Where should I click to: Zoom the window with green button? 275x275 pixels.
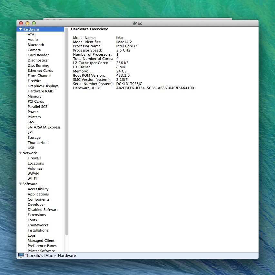click(34, 23)
